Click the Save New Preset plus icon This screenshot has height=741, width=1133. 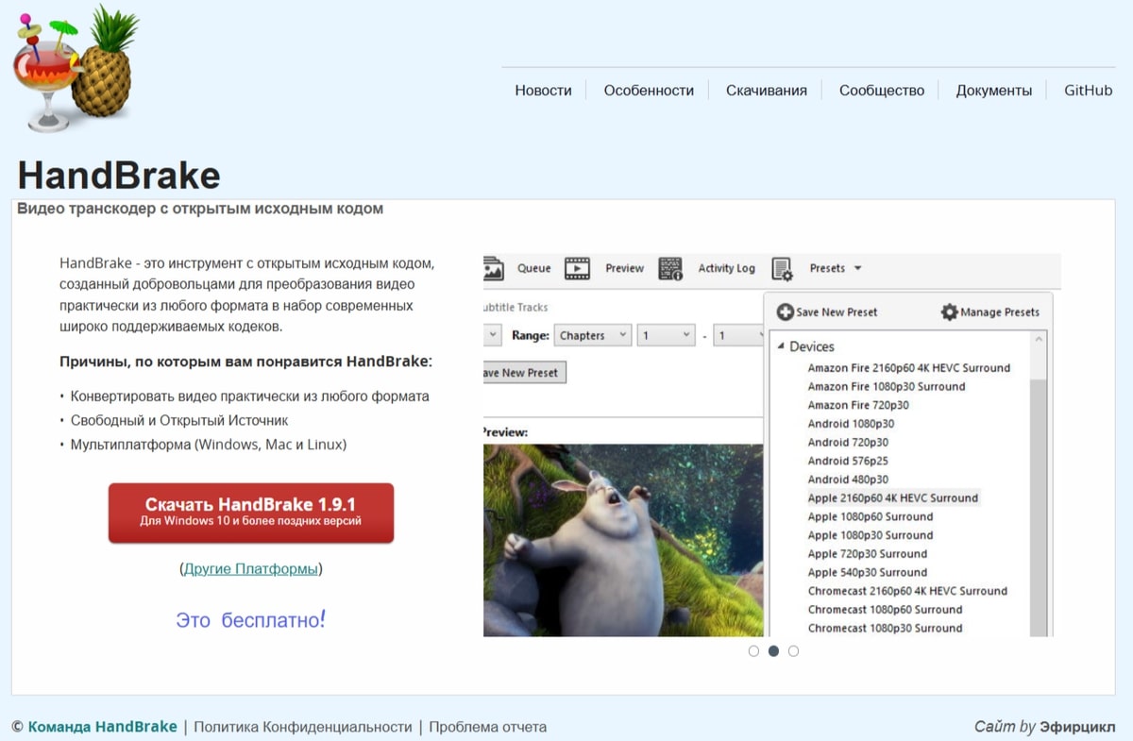785,312
